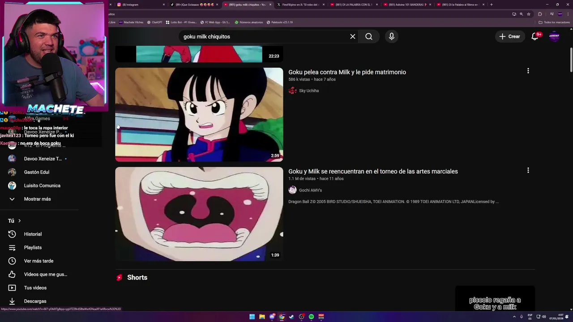Open the 'piccolo regaña a Goku y a milk' short
573x322 pixels.
point(495,299)
